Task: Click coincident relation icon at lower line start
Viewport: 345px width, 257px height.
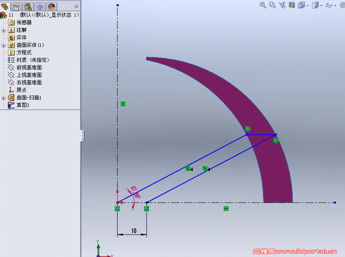Action: (x=147, y=209)
